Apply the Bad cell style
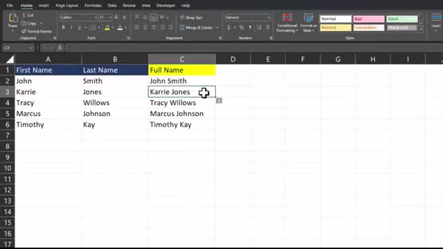The height and width of the screenshot is (249, 443). click(x=369, y=19)
